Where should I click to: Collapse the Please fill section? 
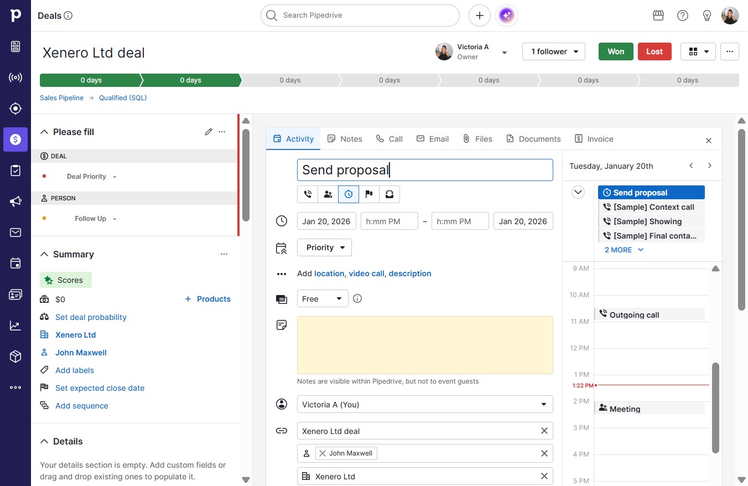click(x=44, y=132)
